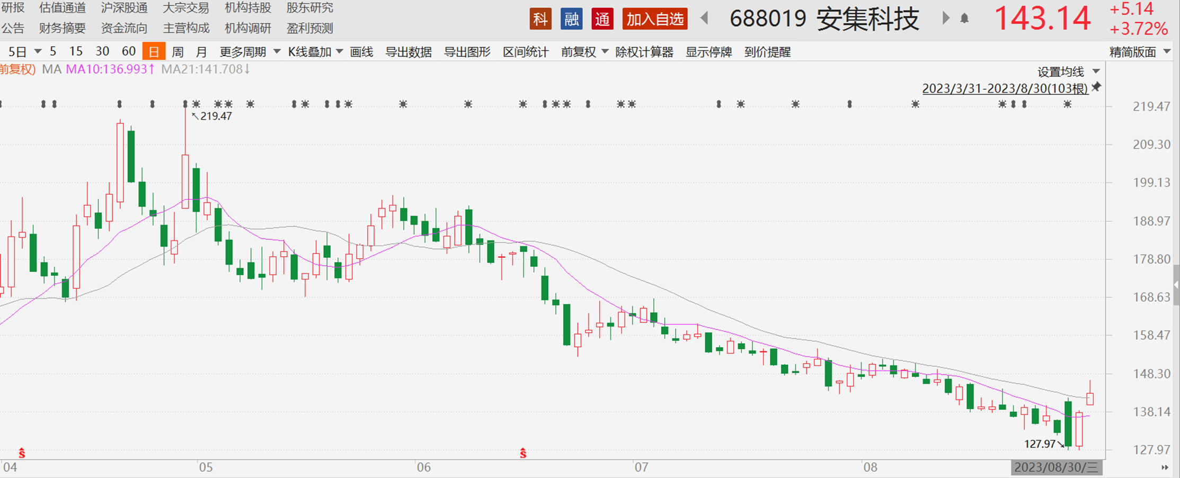
Task: Click the orange 科 badge
Action: click(x=540, y=19)
